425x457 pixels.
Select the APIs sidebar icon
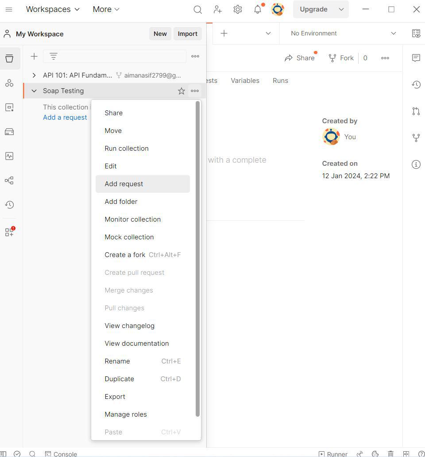[9, 83]
